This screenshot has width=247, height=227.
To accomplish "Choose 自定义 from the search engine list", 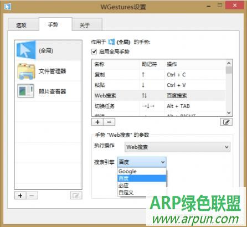I will pos(142,192).
